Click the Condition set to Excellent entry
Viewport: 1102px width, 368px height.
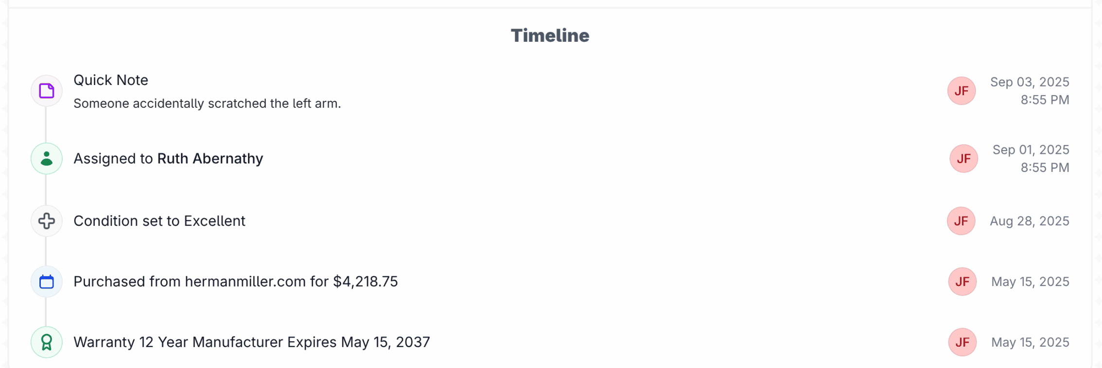tap(159, 221)
